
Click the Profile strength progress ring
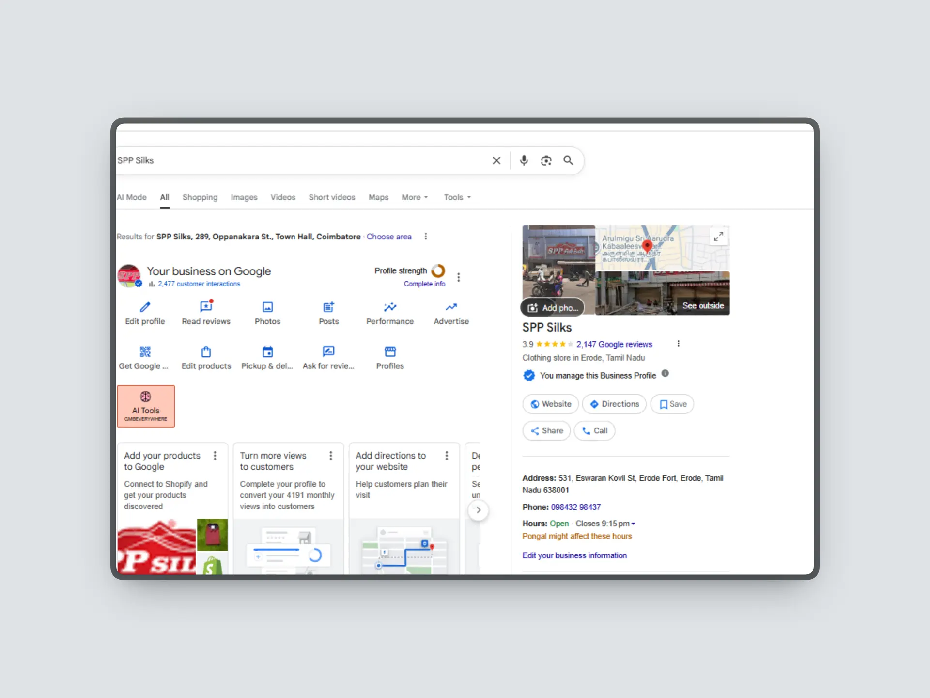coord(438,270)
